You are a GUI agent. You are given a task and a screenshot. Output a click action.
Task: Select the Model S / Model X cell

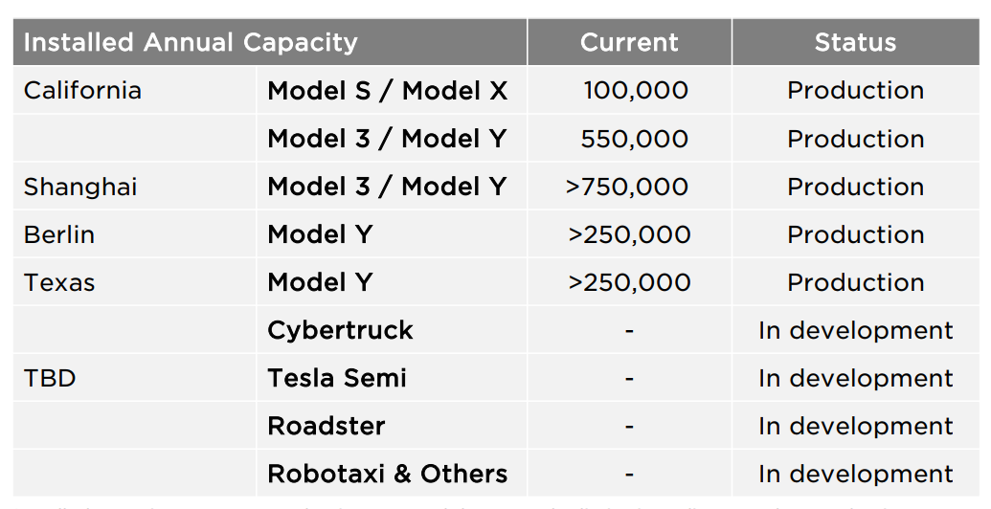[x=388, y=91]
